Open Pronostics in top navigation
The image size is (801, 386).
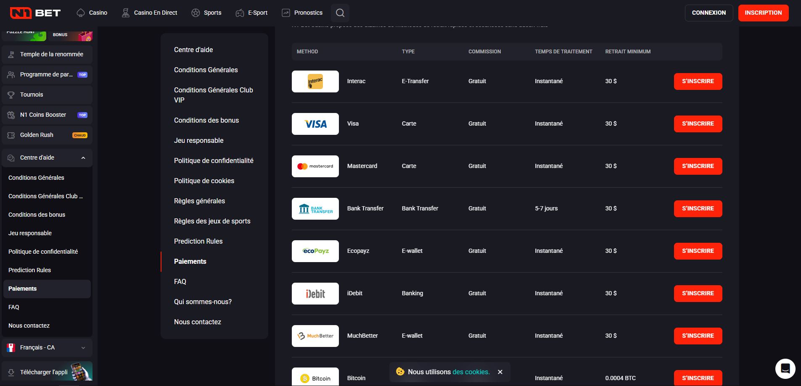point(302,13)
